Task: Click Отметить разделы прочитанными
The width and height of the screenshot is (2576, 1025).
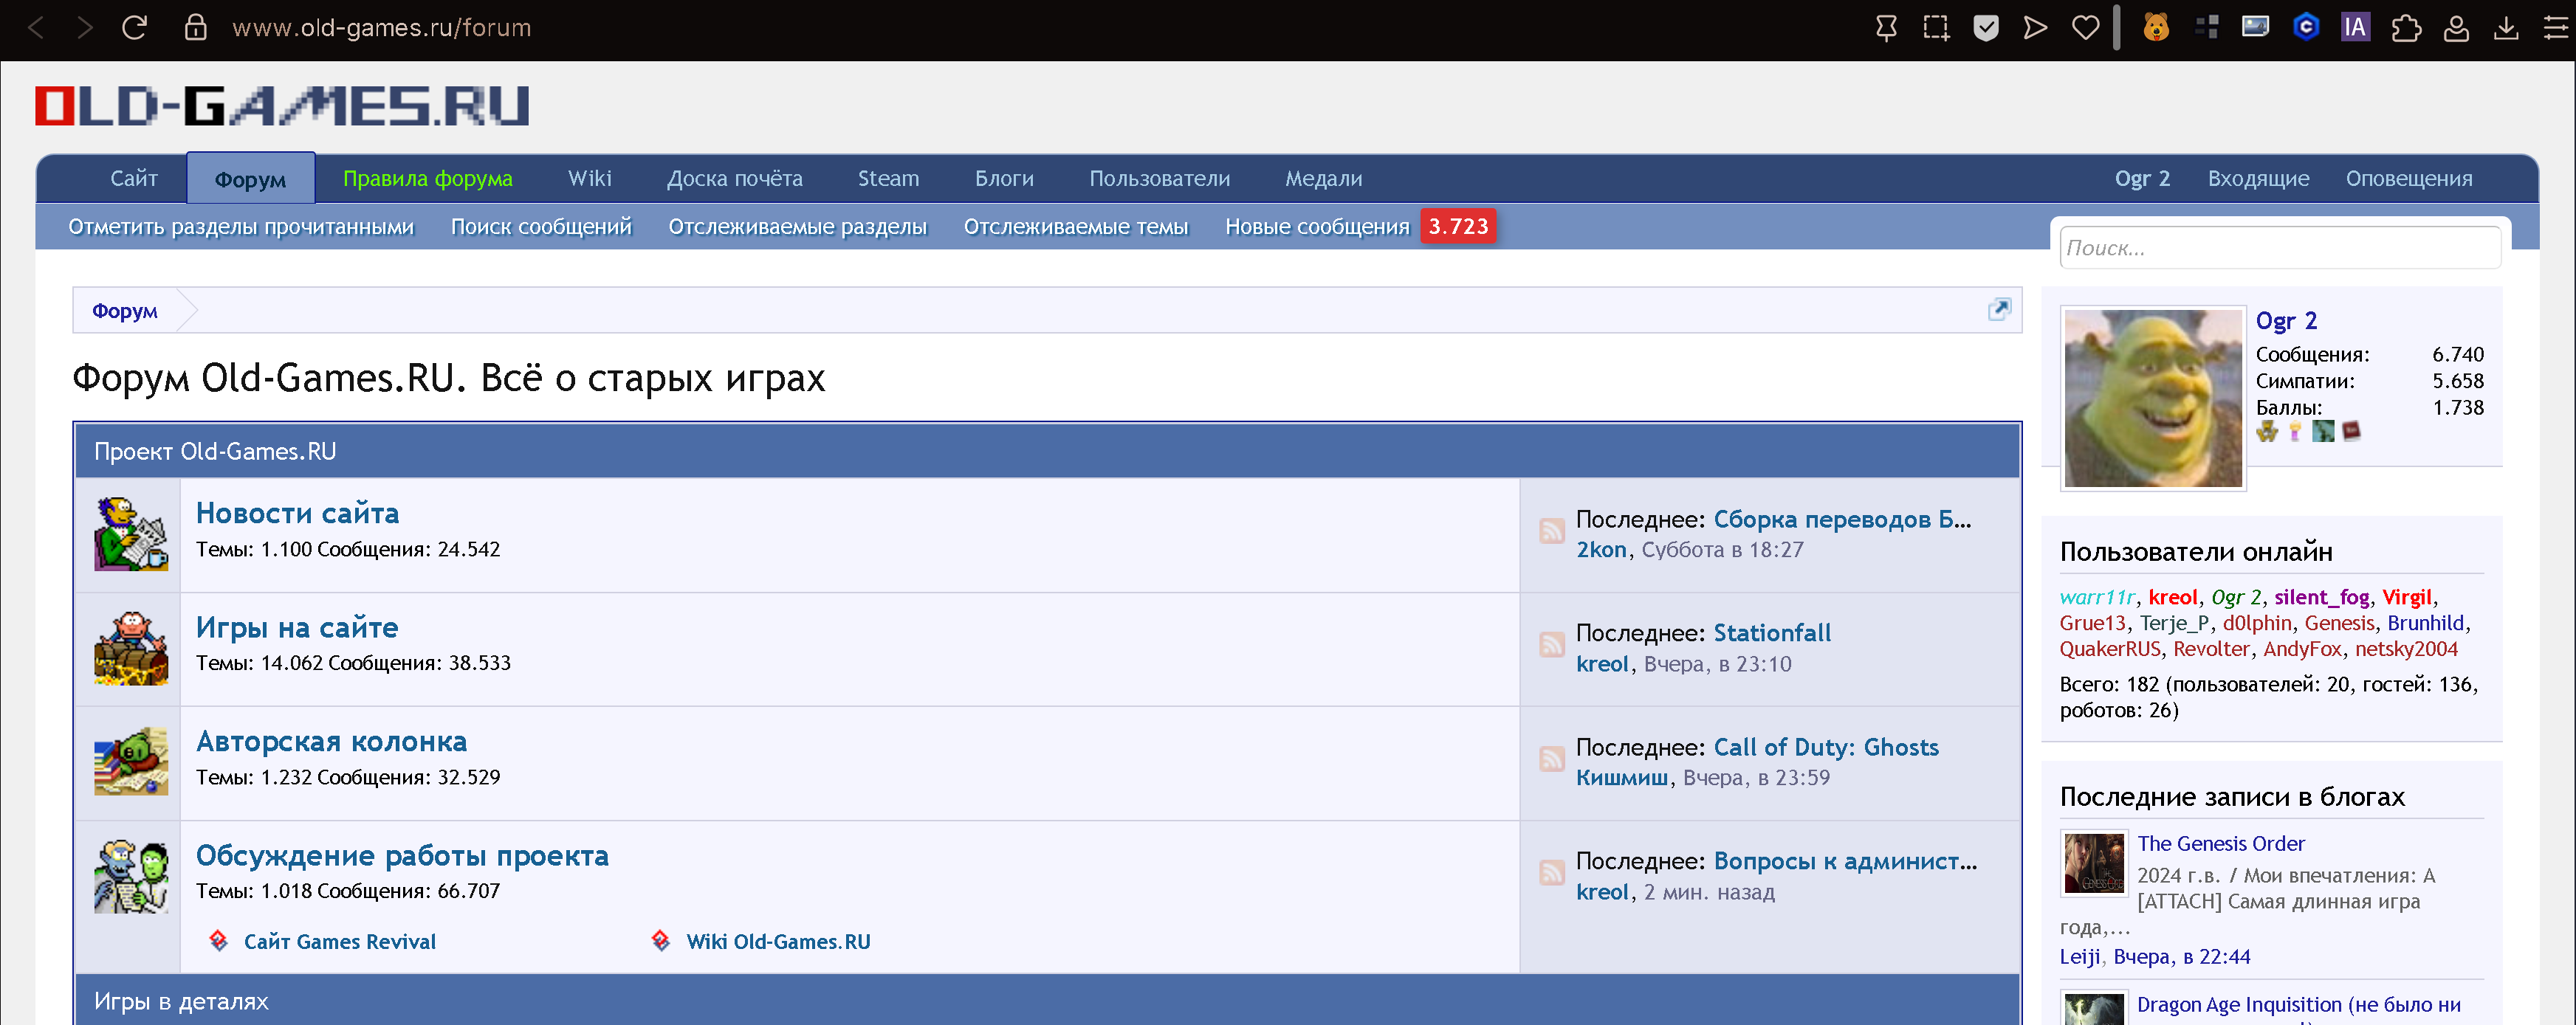Action: pos(240,227)
